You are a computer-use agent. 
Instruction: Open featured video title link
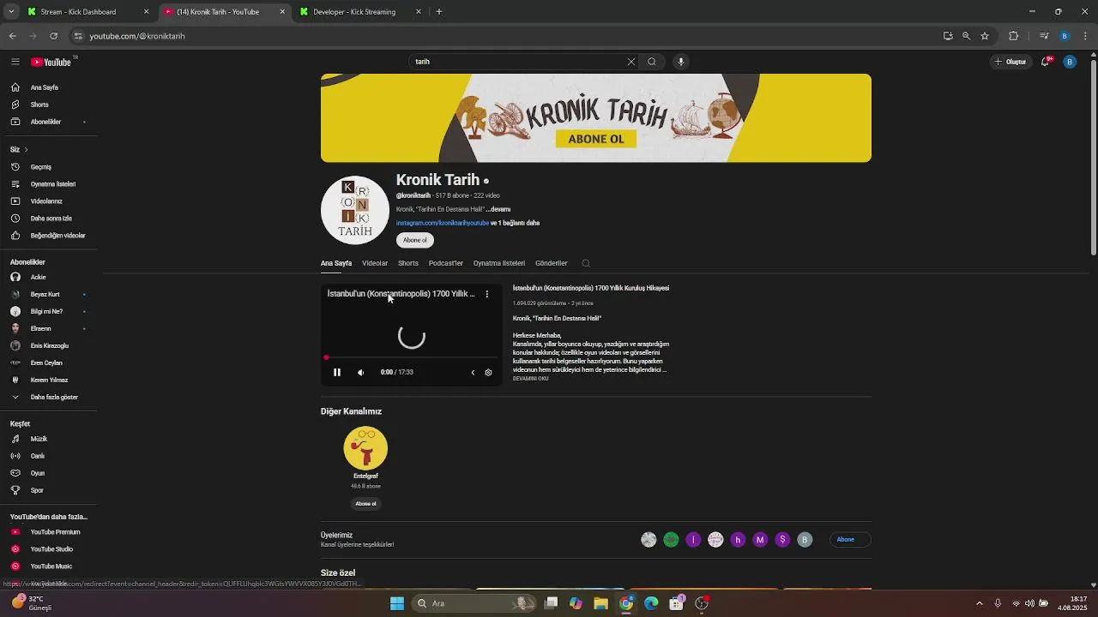tap(591, 288)
